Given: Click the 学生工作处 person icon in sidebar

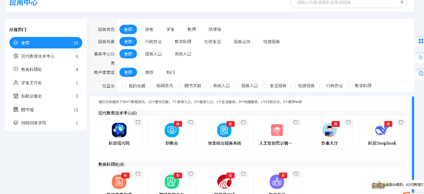Looking at the screenshot, I should coord(16,83).
